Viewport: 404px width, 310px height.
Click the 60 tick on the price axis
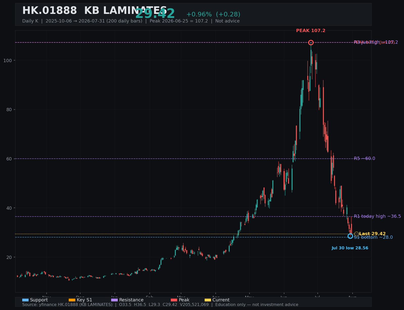(x=9, y=159)
